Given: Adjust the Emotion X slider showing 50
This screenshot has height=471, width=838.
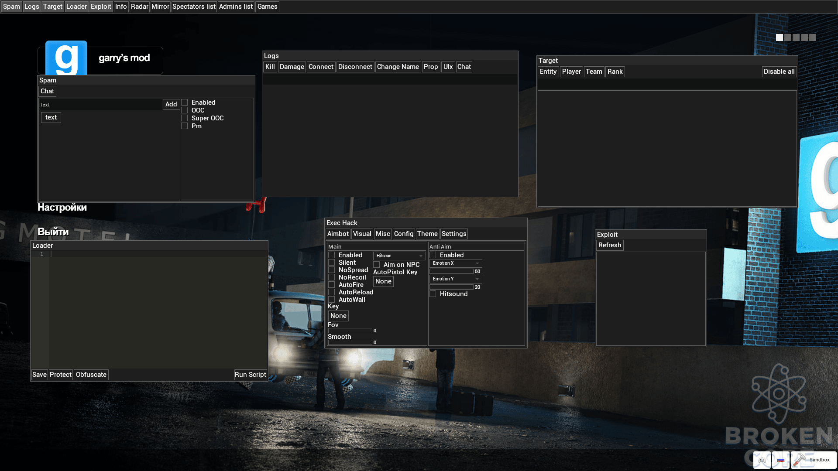Looking at the screenshot, I should 452,271.
